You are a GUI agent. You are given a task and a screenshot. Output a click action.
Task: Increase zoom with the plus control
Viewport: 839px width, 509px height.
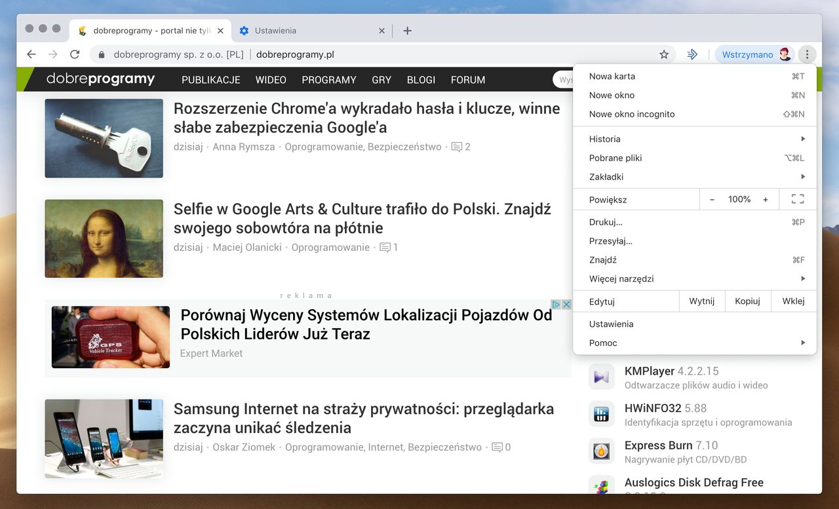[765, 199]
